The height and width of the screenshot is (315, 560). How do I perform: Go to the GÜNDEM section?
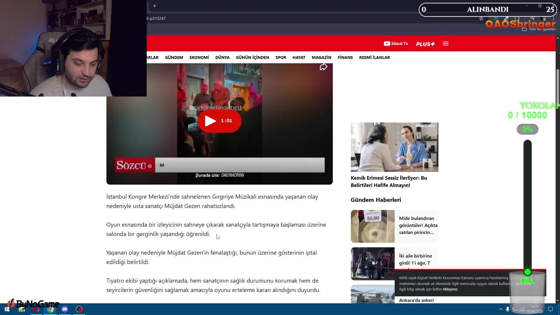(174, 57)
